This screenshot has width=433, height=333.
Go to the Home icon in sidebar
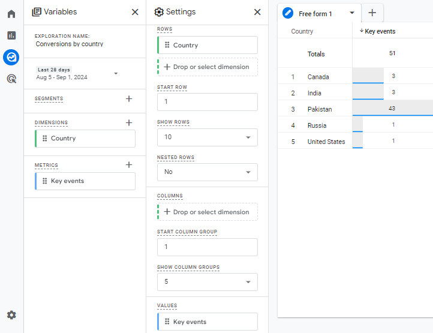point(11,14)
